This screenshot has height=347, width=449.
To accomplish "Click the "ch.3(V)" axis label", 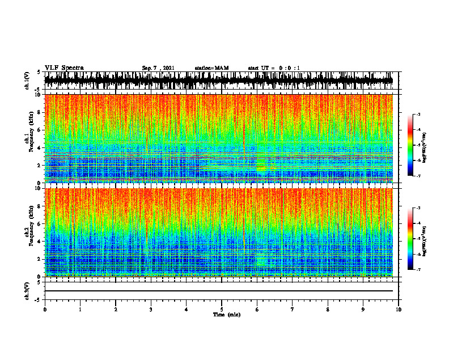I will [27, 291].
